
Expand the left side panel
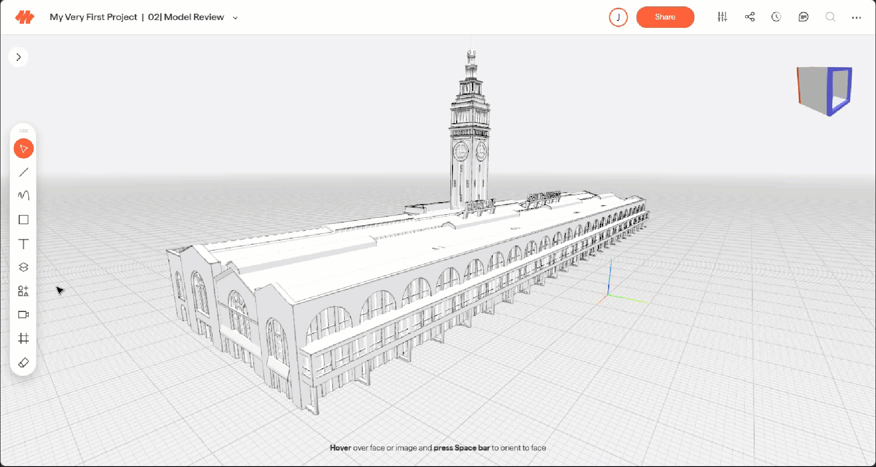[19, 57]
